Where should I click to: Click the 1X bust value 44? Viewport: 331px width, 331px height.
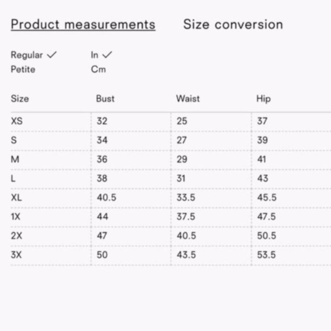[x=103, y=217]
